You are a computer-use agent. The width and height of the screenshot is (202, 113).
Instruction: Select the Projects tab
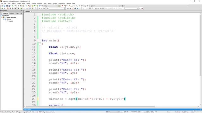pos(5,13)
